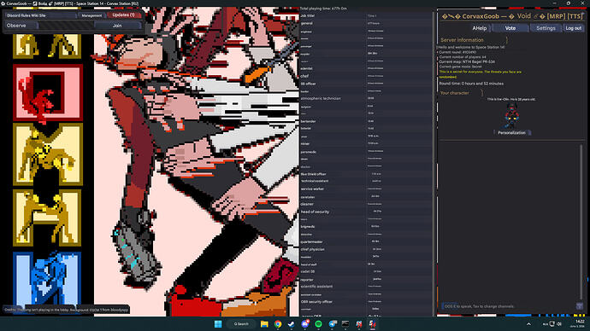This screenshot has height=331, width=590.
Task: Open character Personalization button
Action: click(511, 133)
